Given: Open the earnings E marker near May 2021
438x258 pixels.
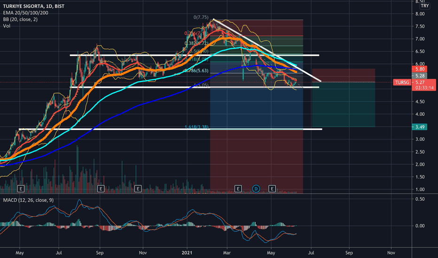Looking at the screenshot, I should click(272, 189).
